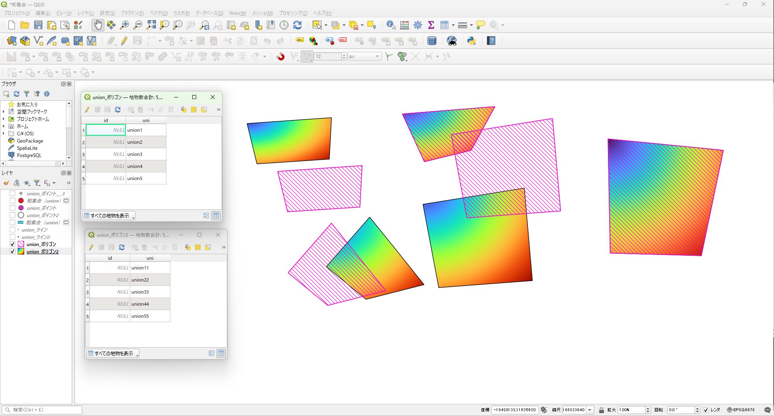
Task: Click the Zoom Full extent icon
Action: pyautogui.click(x=151, y=25)
